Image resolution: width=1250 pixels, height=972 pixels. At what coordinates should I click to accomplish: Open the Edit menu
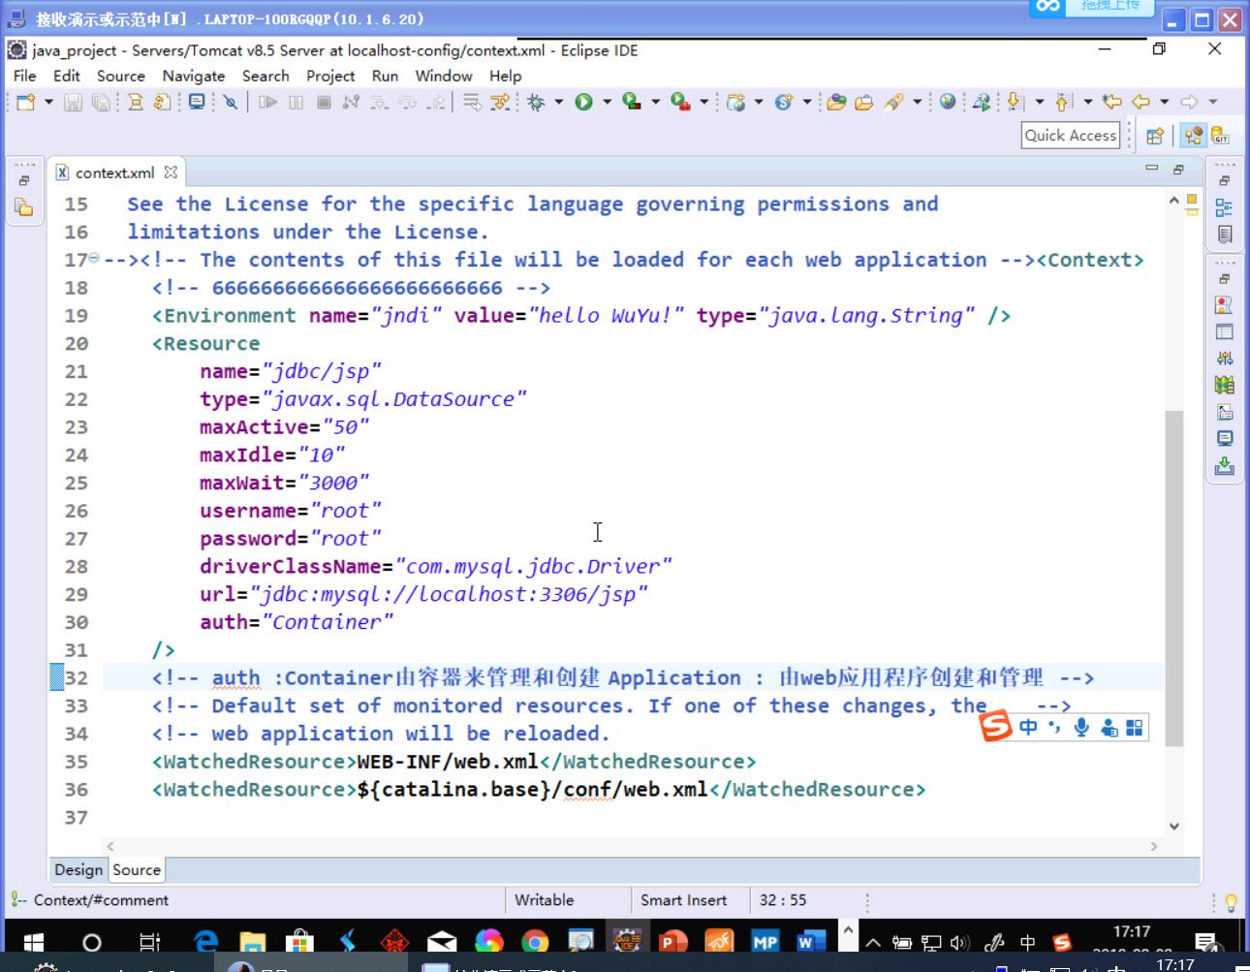[x=67, y=76]
